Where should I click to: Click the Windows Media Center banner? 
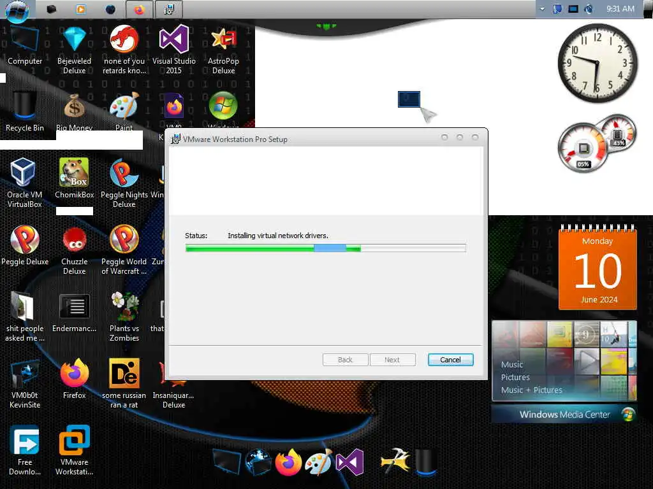564,414
